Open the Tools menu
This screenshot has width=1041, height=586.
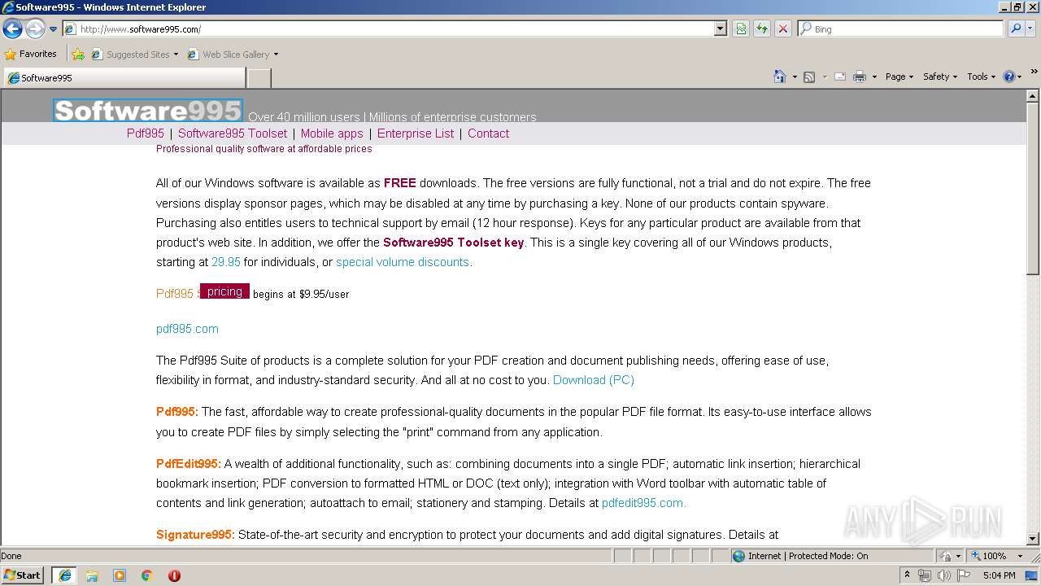pyautogui.click(x=981, y=77)
